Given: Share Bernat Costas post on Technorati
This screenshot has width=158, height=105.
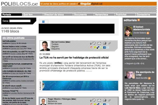Looking at the screenshot, I should 101,47.
